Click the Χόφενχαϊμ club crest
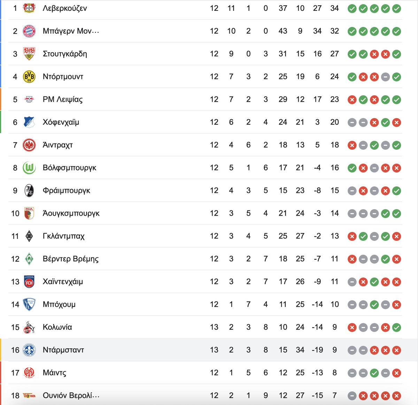Screen dimensions: 418x405 [29, 122]
